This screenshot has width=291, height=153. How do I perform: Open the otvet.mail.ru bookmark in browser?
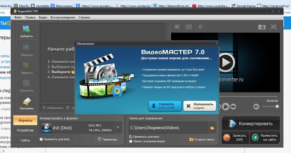[274, 6]
